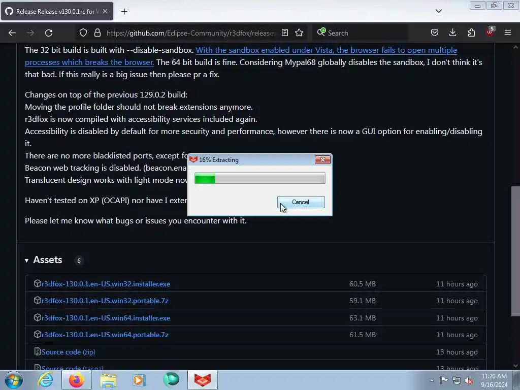Click zip file icon beside Source code (zip)

pyautogui.click(x=38, y=351)
